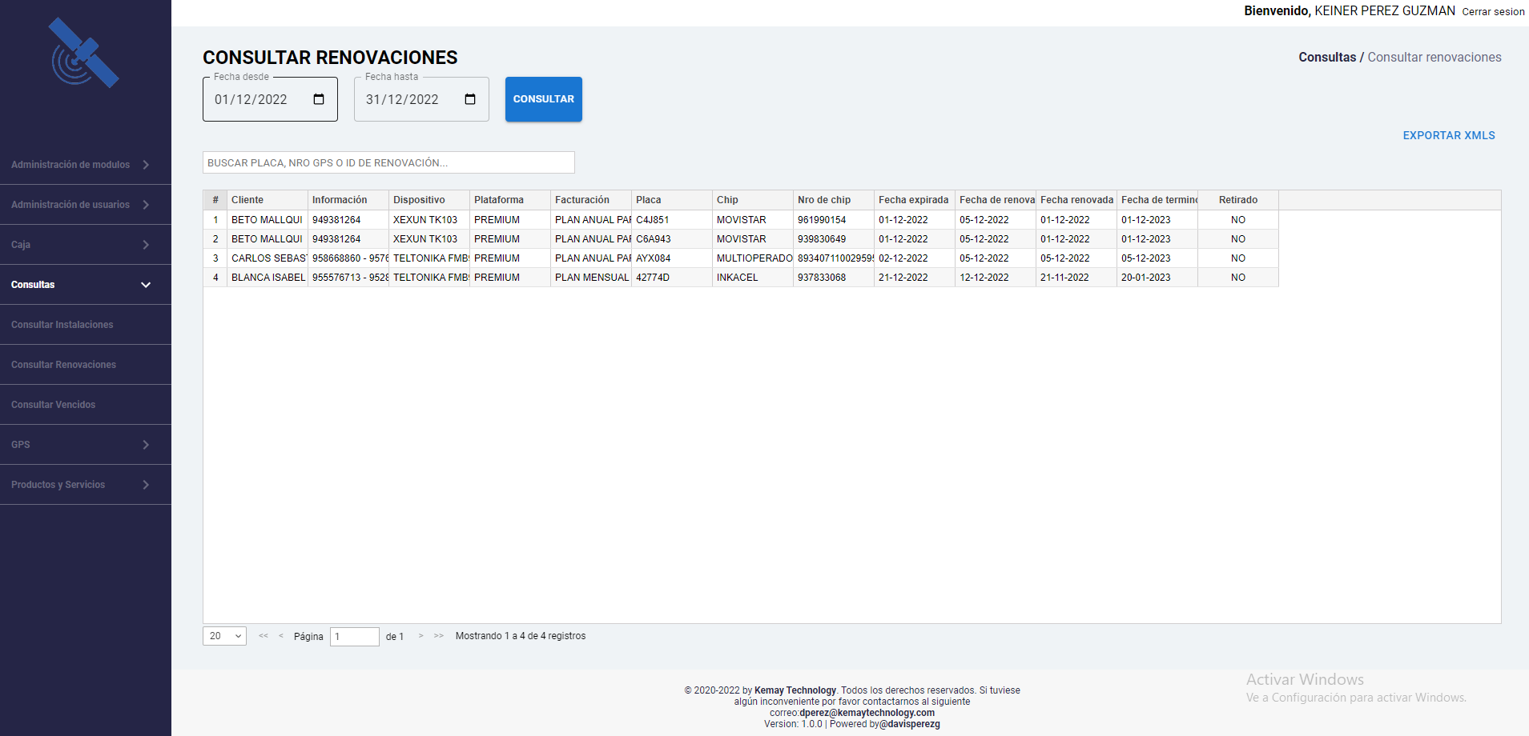Click the satellite logo in sidebar
The width and height of the screenshot is (1529, 736).
(x=83, y=54)
